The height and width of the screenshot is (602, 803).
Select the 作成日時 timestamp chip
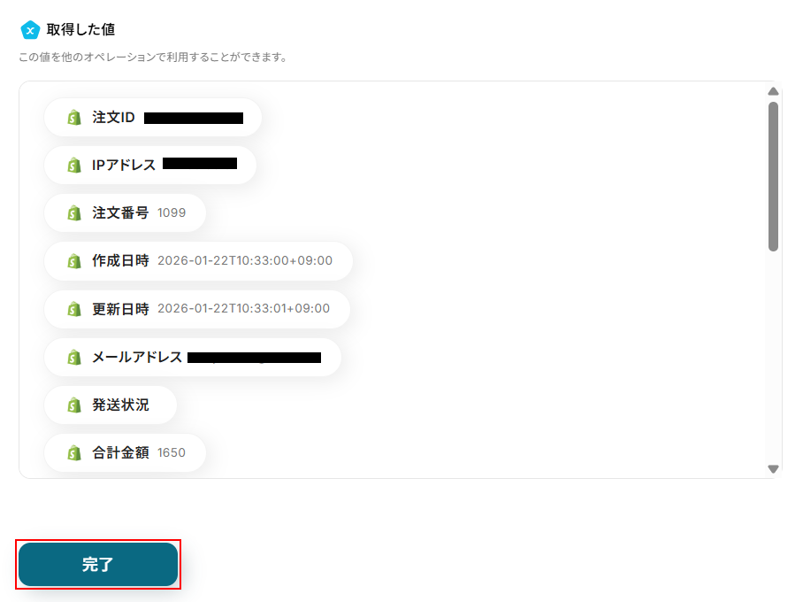click(199, 261)
